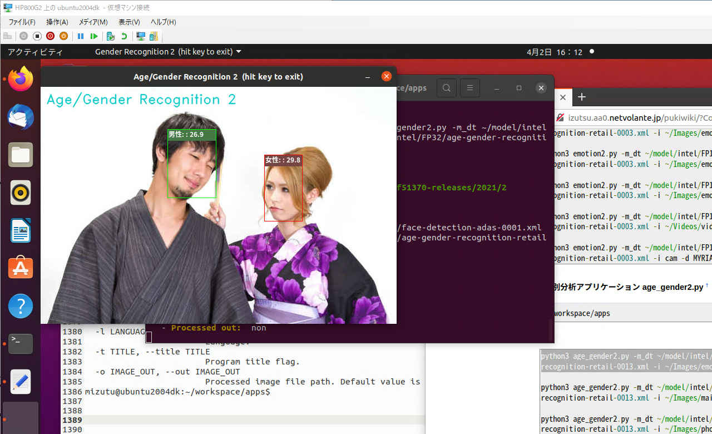The height and width of the screenshot is (434, 712).
Task: Open LibreOffice Writer from the dock
Action: 21,230
